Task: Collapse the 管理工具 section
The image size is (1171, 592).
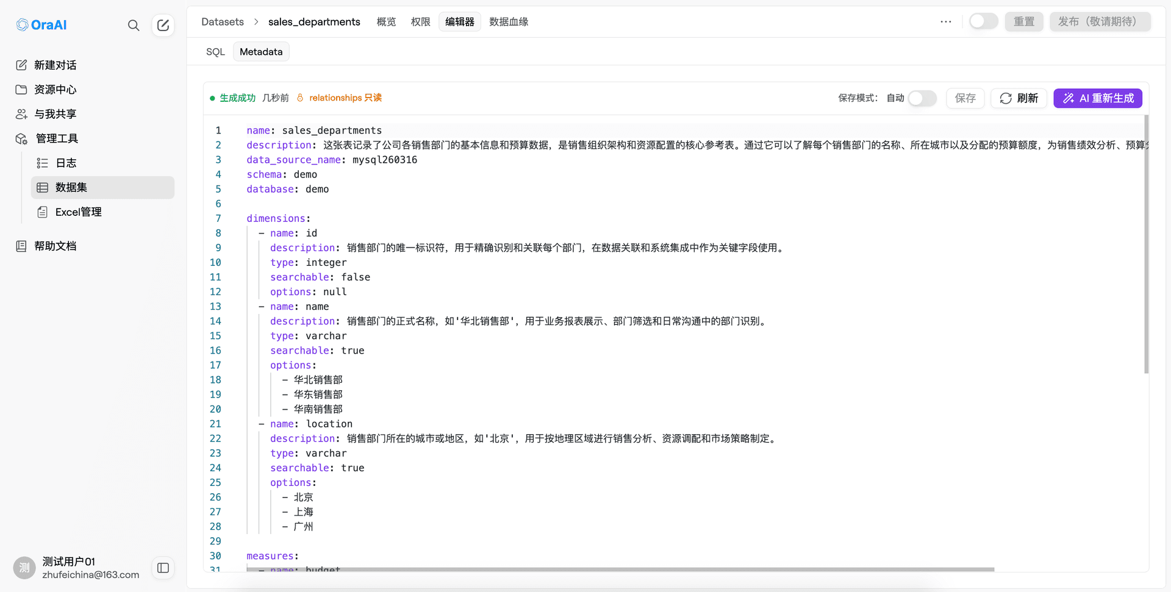Action: pos(57,138)
